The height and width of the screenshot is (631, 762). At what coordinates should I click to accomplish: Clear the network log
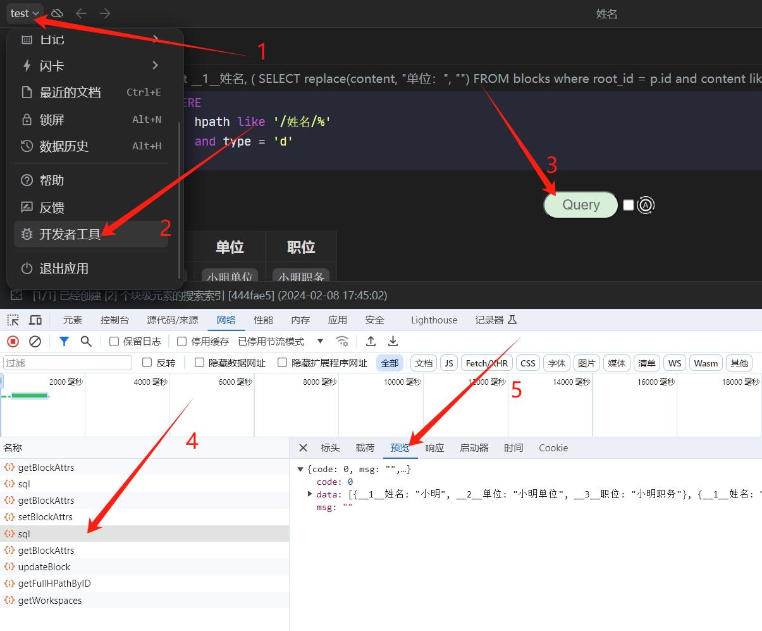(x=35, y=341)
